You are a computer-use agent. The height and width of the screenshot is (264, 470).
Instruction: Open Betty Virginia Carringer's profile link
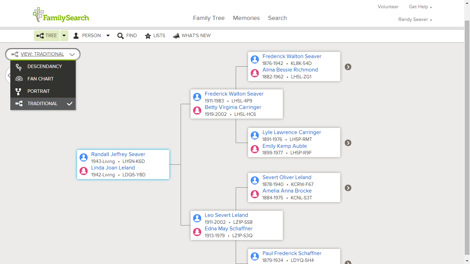click(x=233, y=107)
